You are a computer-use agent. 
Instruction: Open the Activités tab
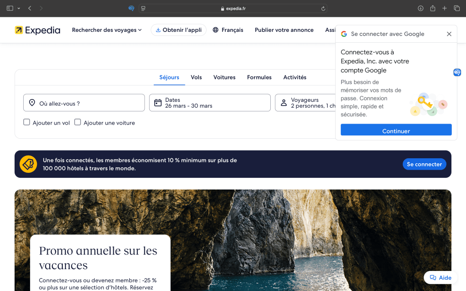click(x=294, y=77)
